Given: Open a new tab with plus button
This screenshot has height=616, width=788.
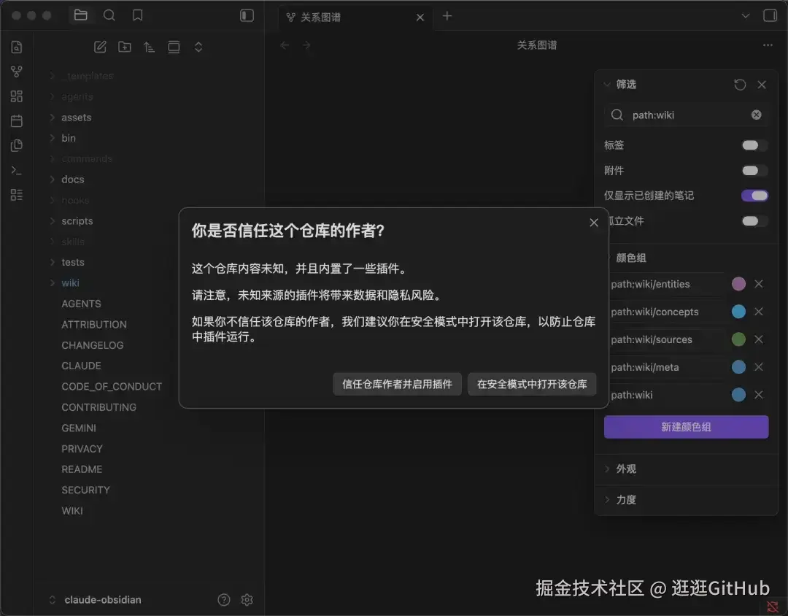Looking at the screenshot, I should tap(447, 16).
